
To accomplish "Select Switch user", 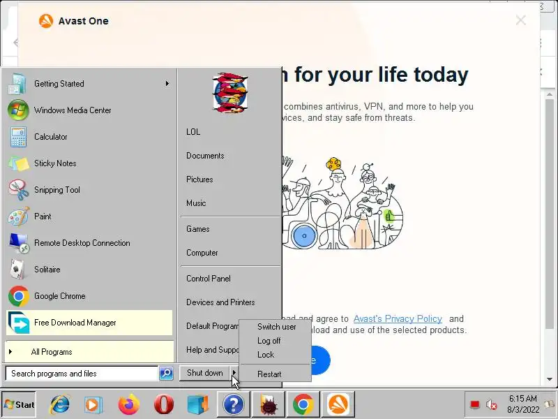I will (x=276, y=327).
